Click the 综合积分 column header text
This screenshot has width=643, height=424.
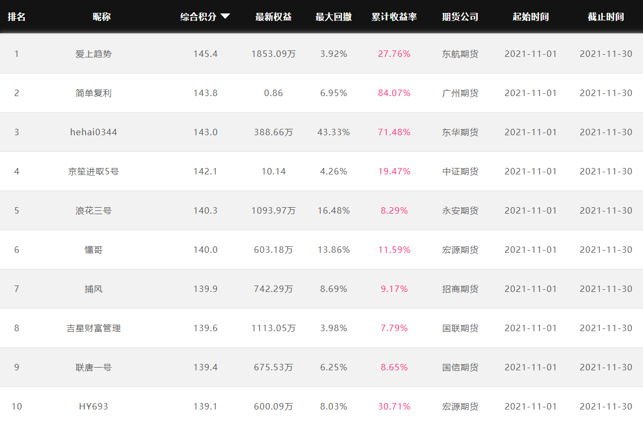pyautogui.click(x=199, y=17)
